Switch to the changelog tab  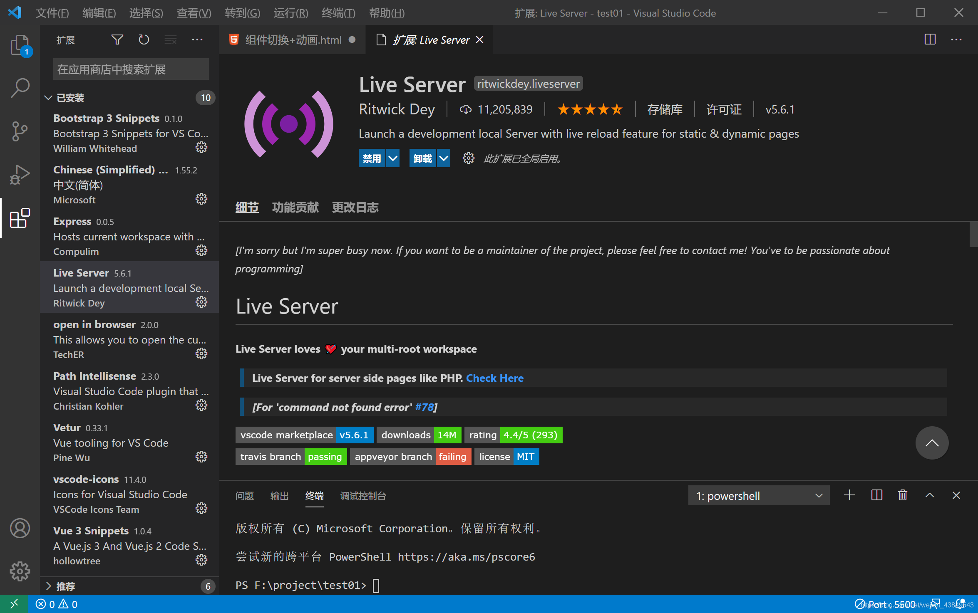pyautogui.click(x=355, y=207)
